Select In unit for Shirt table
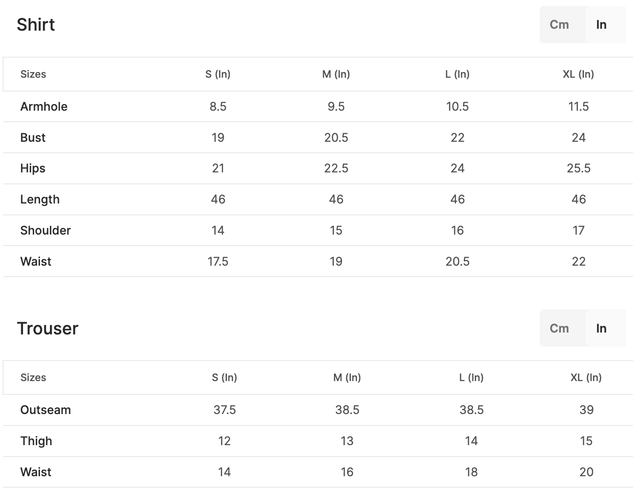 [x=601, y=24]
